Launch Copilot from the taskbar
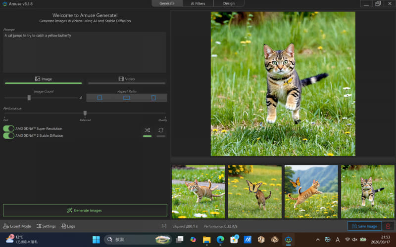 pyautogui.click(x=193, y=240)
